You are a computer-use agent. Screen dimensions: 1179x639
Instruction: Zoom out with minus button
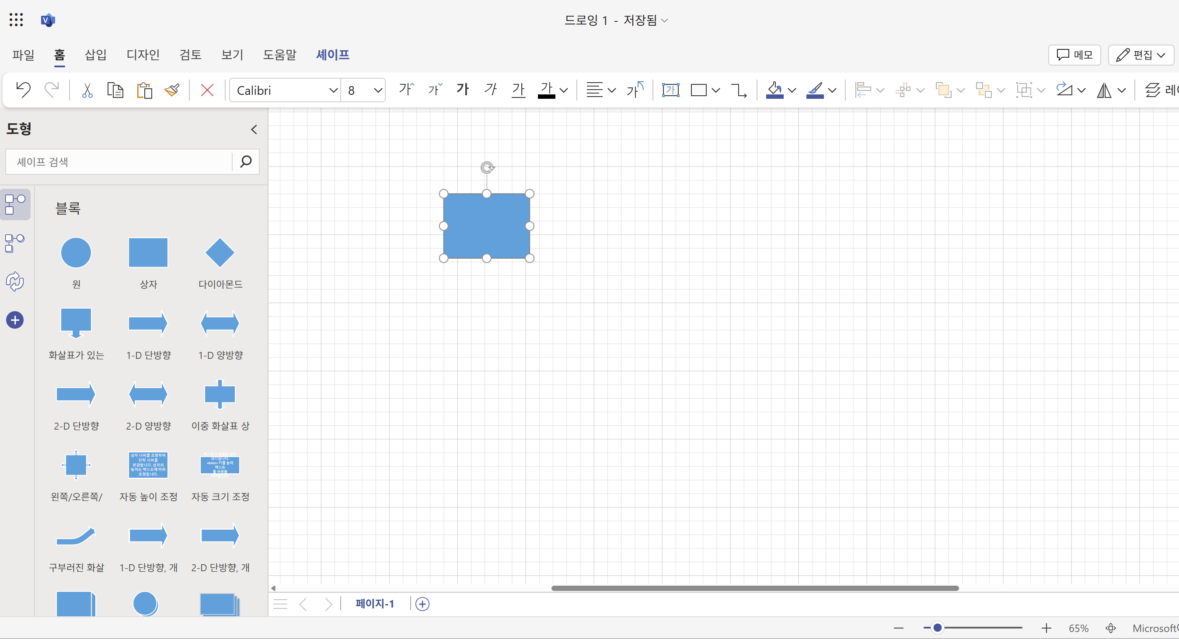point(898,628)
